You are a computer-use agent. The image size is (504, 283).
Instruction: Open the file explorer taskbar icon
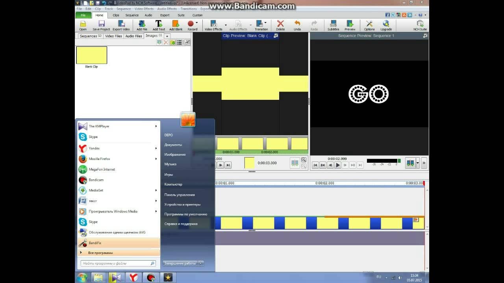coord(98,277)
